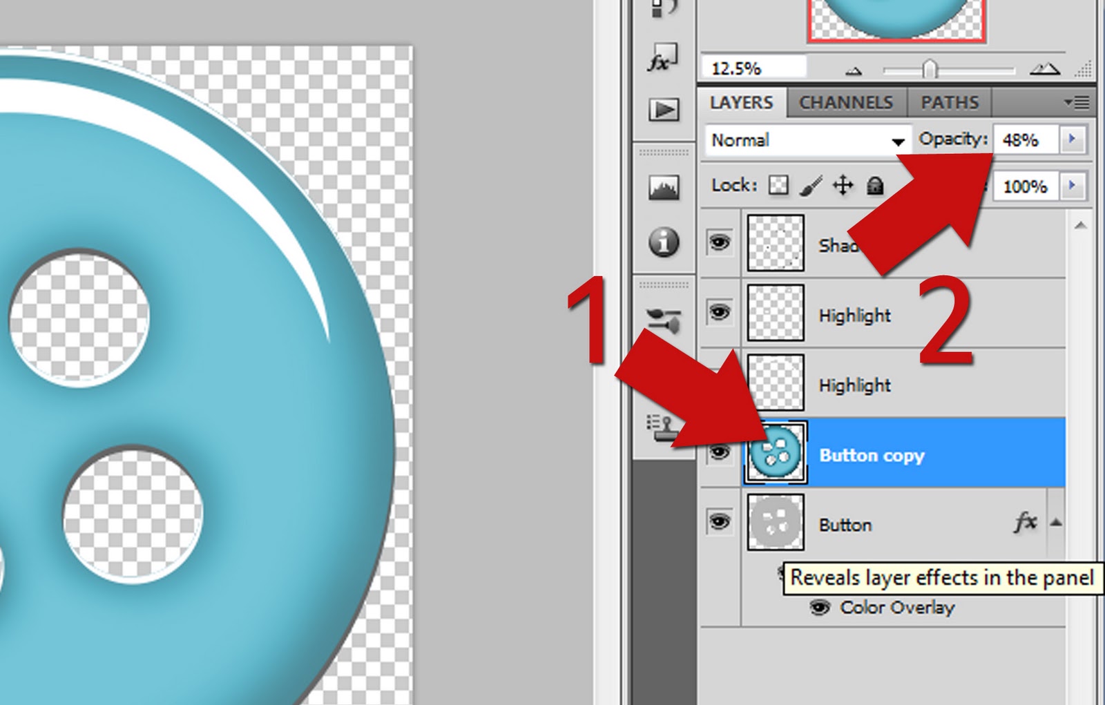Screen dimensions: 1105x705
Task: Select the Button layer name
Action: 845,525
